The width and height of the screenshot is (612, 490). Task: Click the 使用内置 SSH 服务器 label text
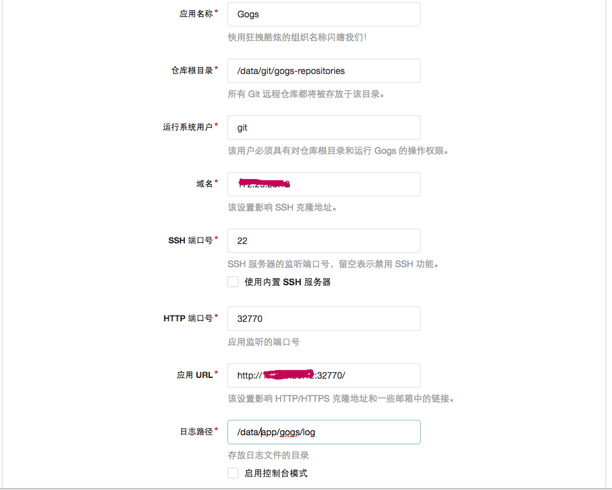288,282
